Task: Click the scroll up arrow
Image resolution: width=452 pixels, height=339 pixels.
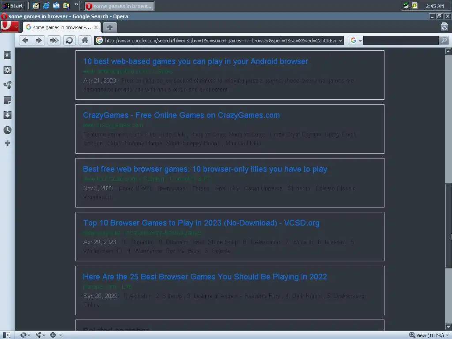Action: click(448, 51)
